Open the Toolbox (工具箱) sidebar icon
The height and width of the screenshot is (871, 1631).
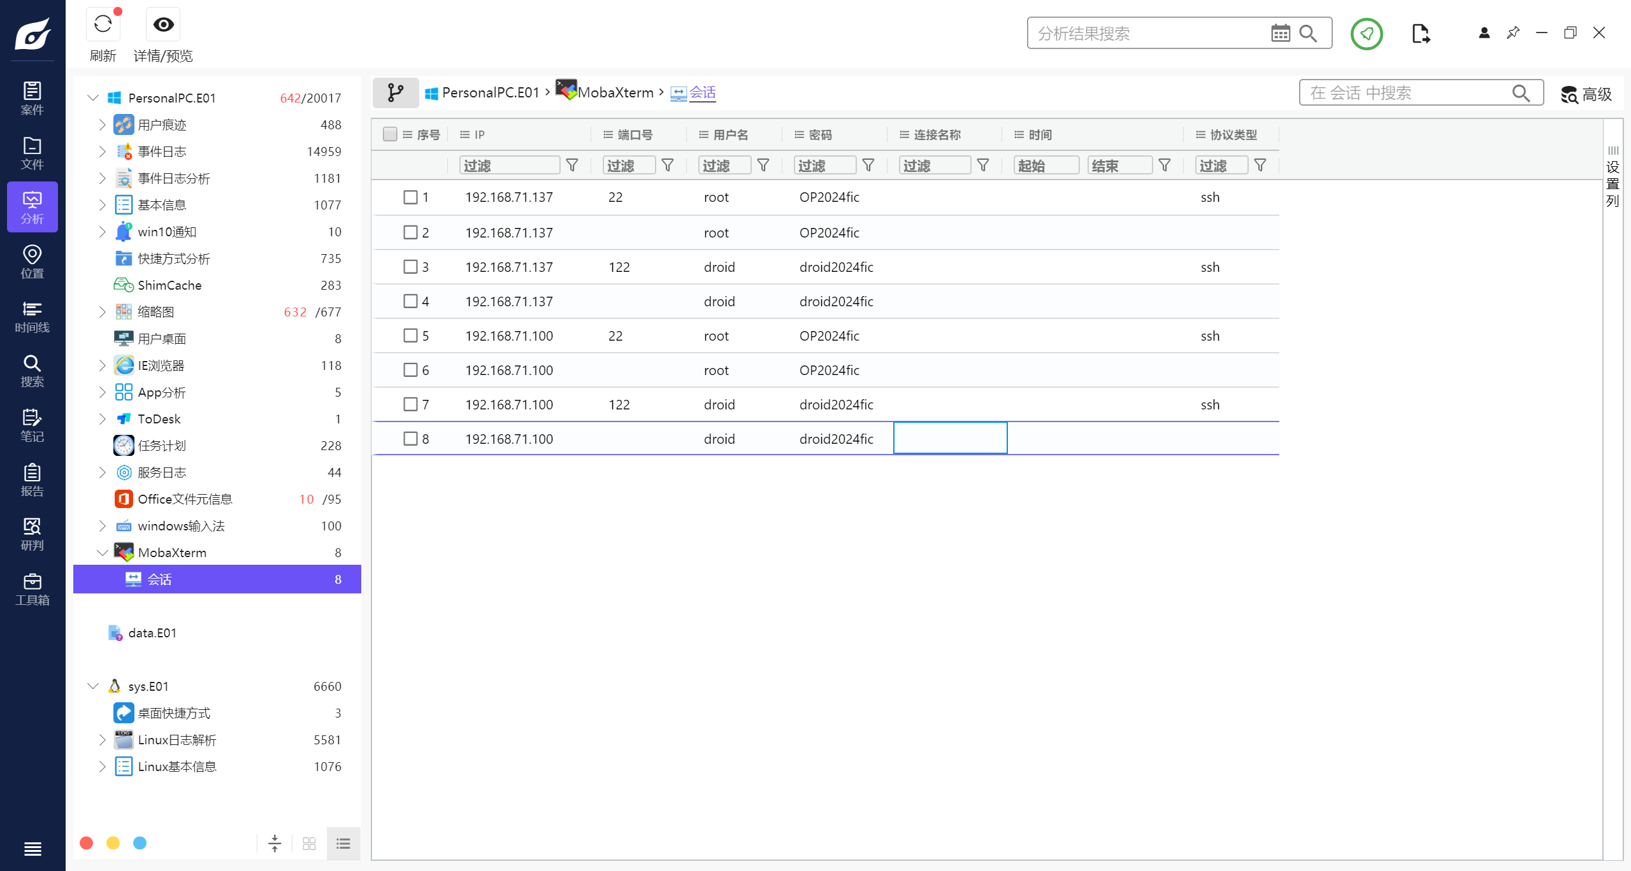coord(32,589)
